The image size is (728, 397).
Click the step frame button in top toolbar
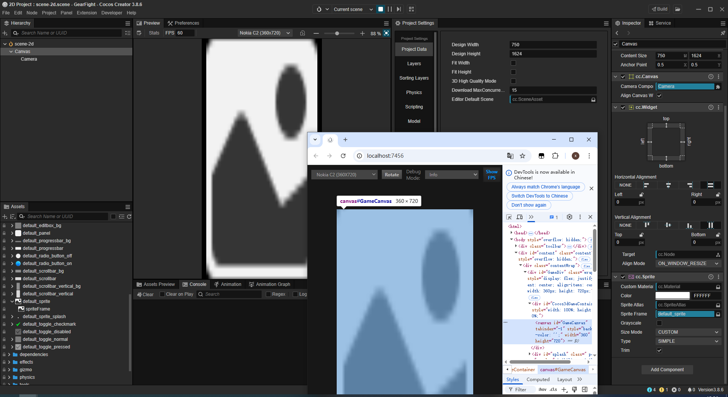[x=399, y=9]
